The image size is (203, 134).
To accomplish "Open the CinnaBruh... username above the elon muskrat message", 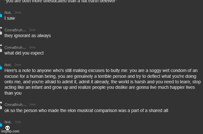I will [15, 105].
